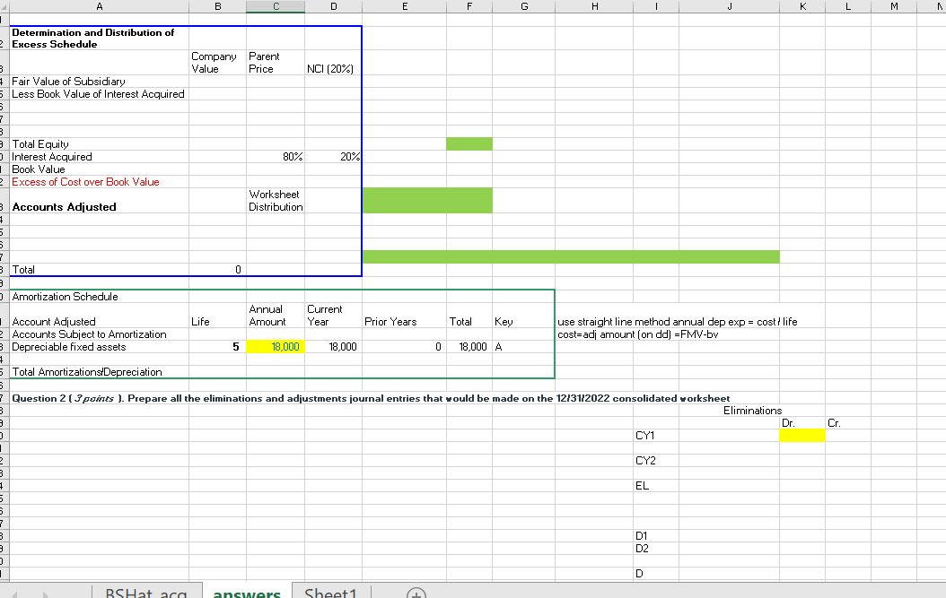This screenshot has height=598, width=946.
Task: Select 'Accounts Subject to Amortization' cell
Action: pyautogui.click(x=100, y=334)
